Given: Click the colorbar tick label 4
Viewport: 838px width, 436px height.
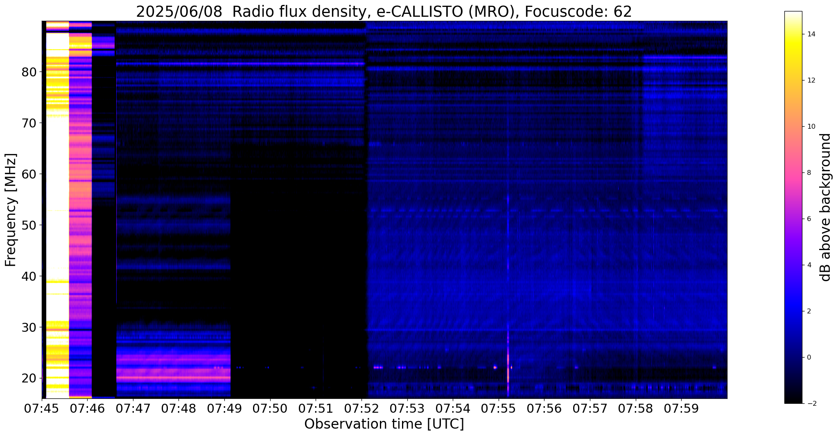Looking at the screenshot, I should 809,265.
